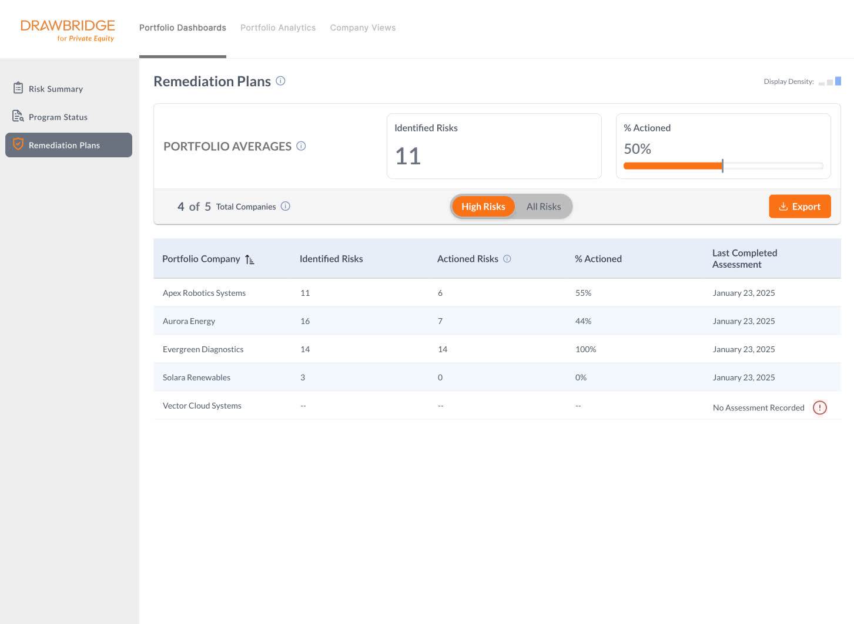Select the compact display density option

pos(822,83)
